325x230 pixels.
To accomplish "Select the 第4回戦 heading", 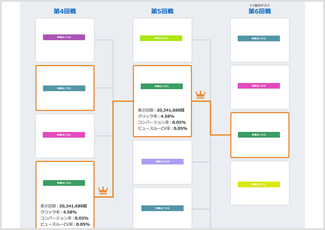I will point(65,11).
